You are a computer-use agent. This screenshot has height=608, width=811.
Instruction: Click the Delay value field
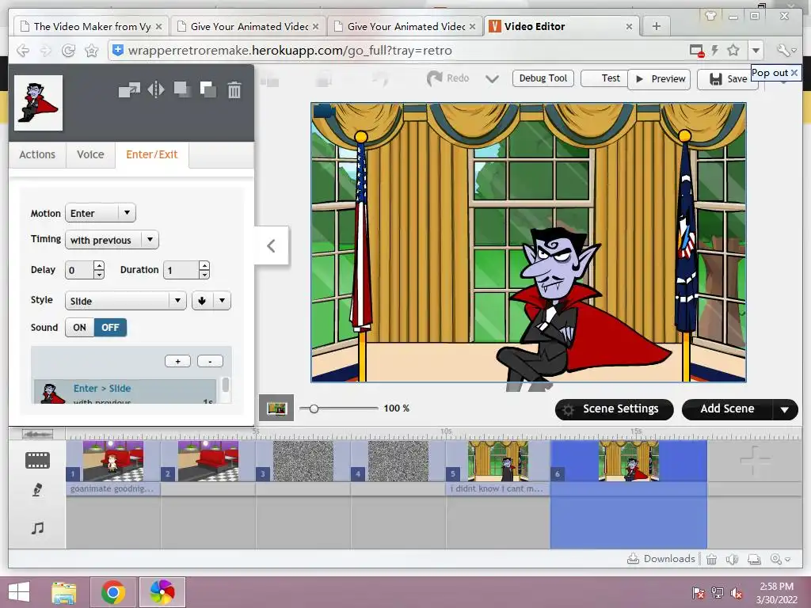(x=79, y=270)
